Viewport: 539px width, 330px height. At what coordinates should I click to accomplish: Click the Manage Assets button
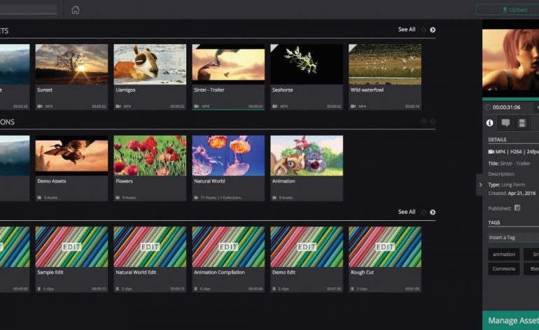[x=511, y=320]
